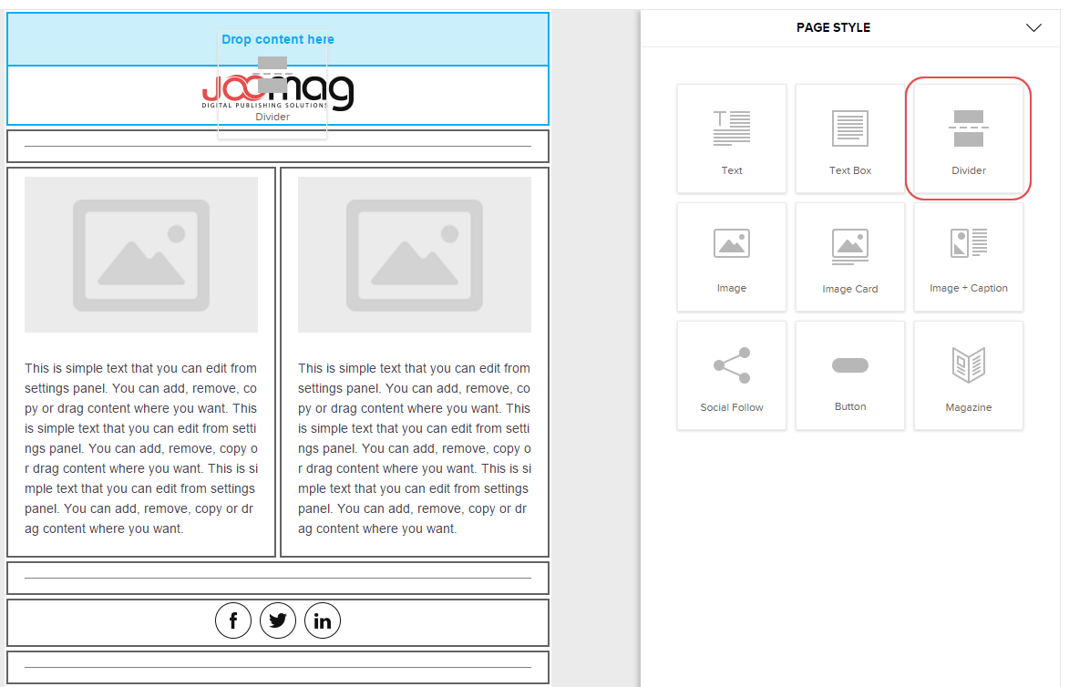
Task: Click the right column text paragraph
Action: [x=415, y=448]
